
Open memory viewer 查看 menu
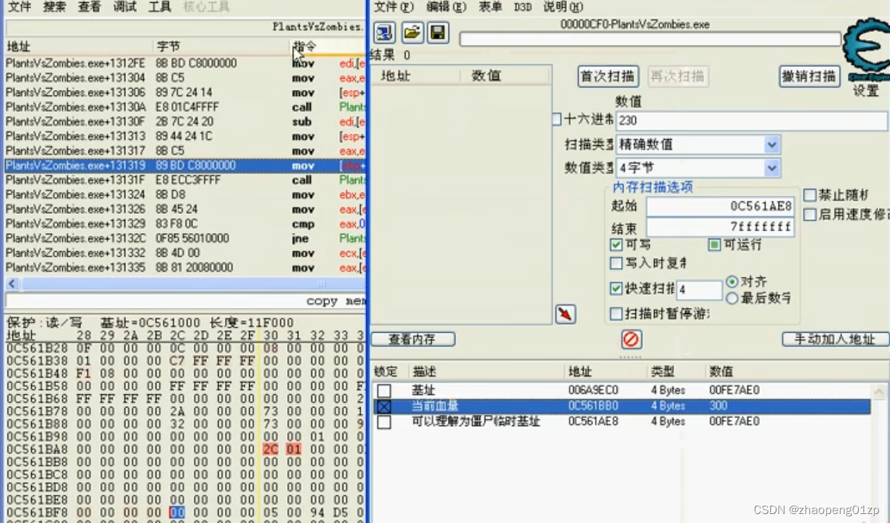tap(89, 7)
